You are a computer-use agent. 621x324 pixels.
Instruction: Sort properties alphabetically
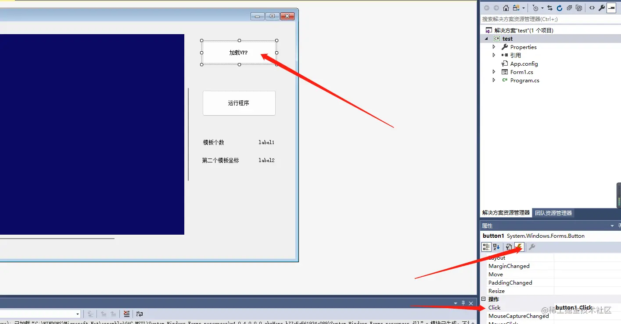click(x=496, y=247)
